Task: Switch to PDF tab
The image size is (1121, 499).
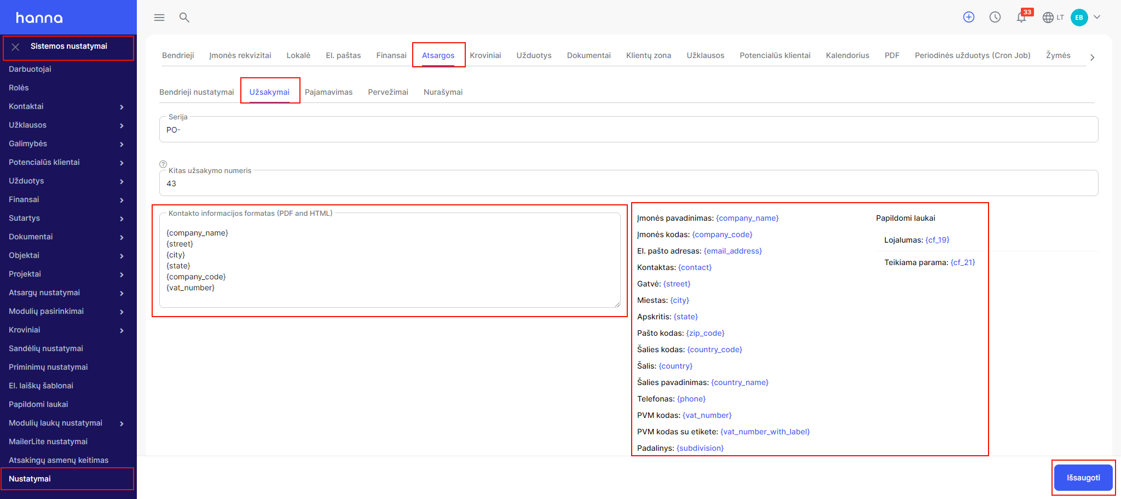Action: [892, 55]
